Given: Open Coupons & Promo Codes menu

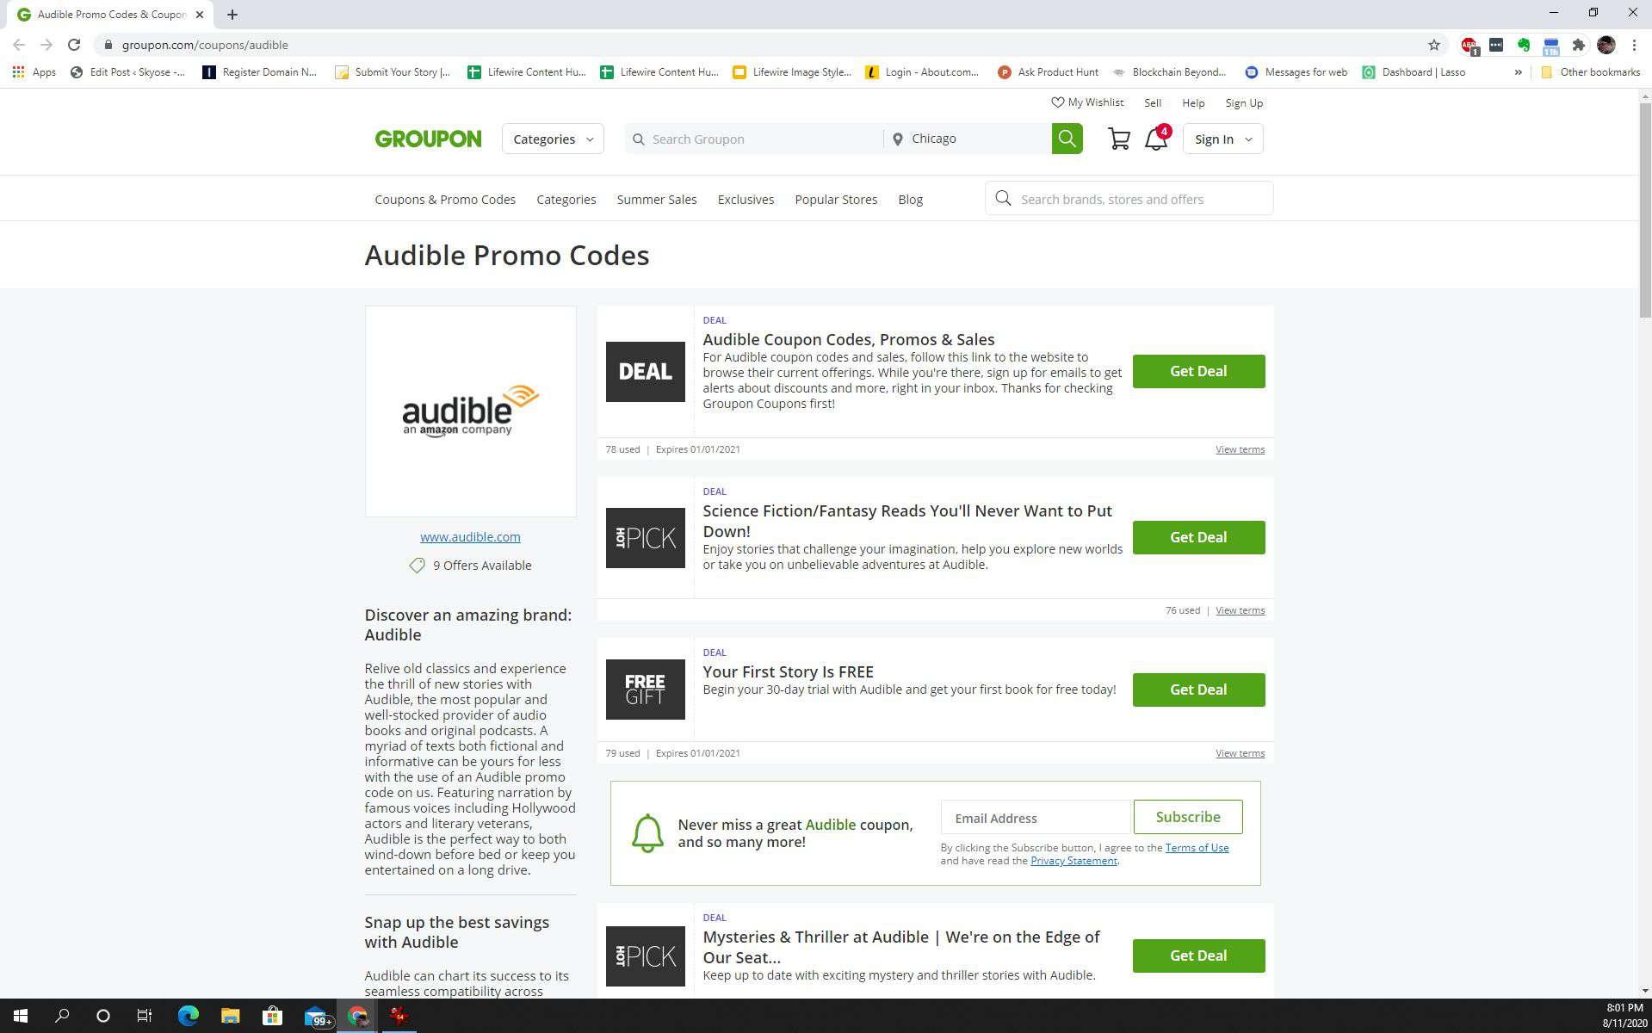Looking at the screenshot, I should click(445, 200).
